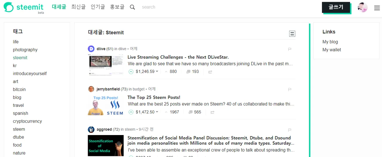
Task: Switch to 대세글 tab
Action: (59, 7)
